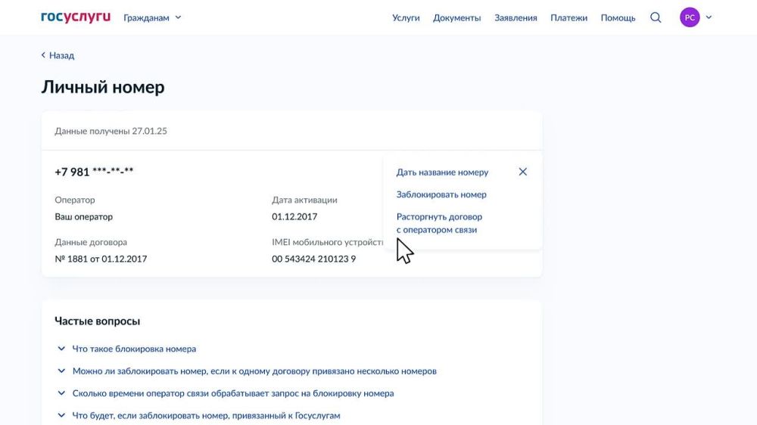Click 'Расторгнуть договор с оператором связи'
Viewport: 757px width, 425px height.
point(439,223)
